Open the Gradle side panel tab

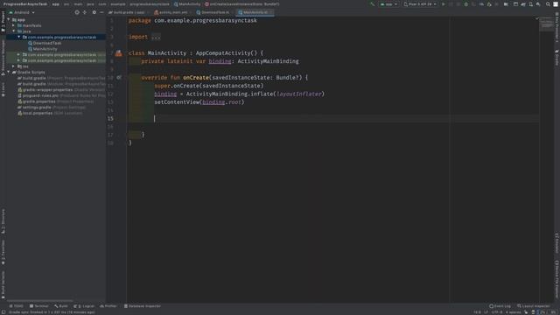tap(556, 58)
